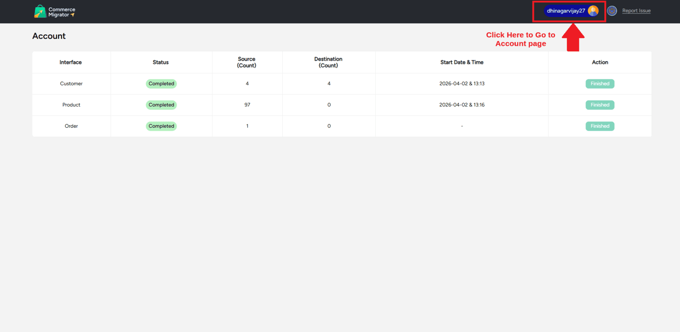This screenshot has height=332, width=680.
Task: Click Completed status badge for Order
Action: coord(161,126)
